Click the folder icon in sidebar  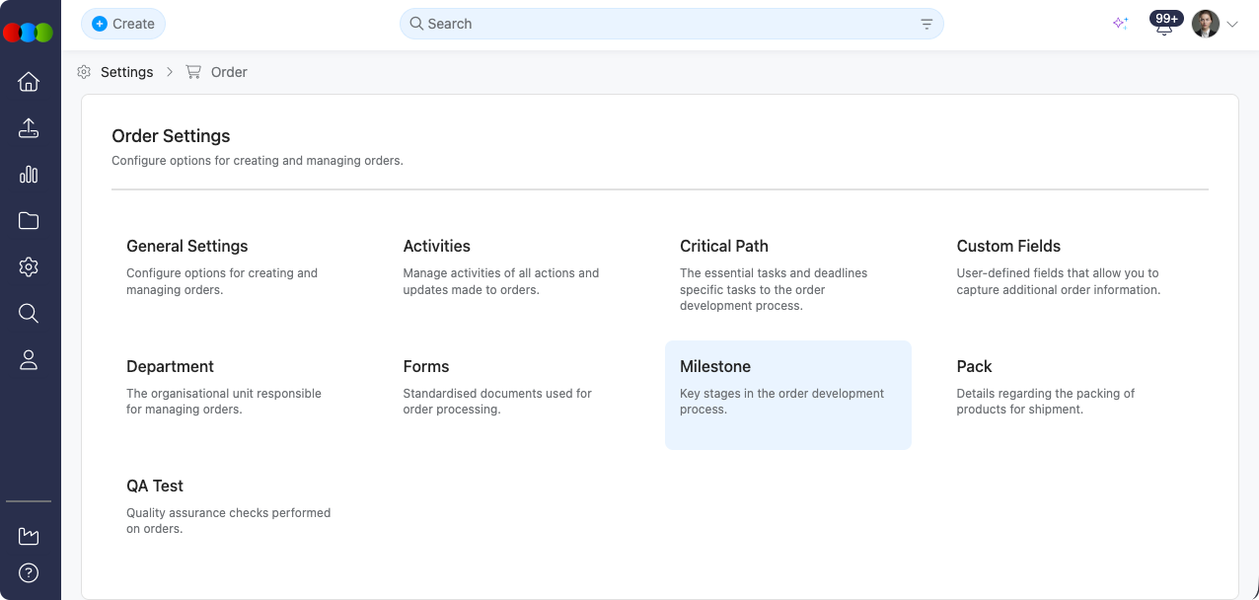tap(29, 221)
